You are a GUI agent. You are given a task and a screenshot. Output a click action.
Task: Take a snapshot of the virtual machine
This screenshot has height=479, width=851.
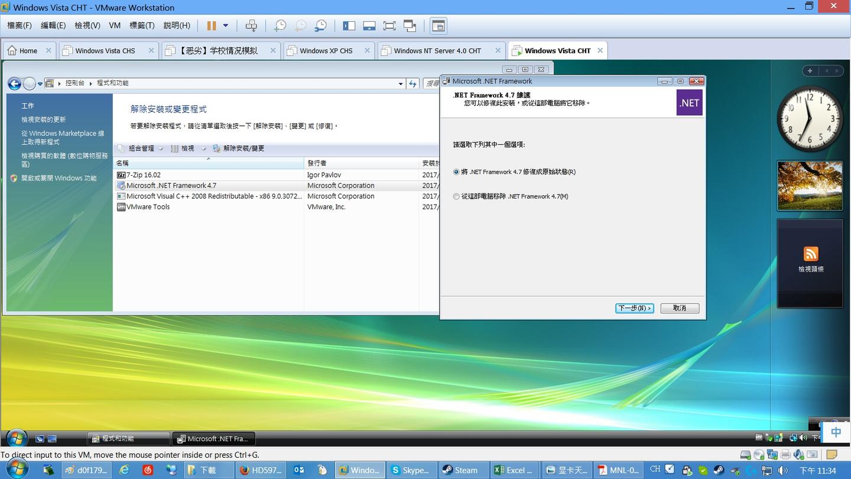coord(281,25)
